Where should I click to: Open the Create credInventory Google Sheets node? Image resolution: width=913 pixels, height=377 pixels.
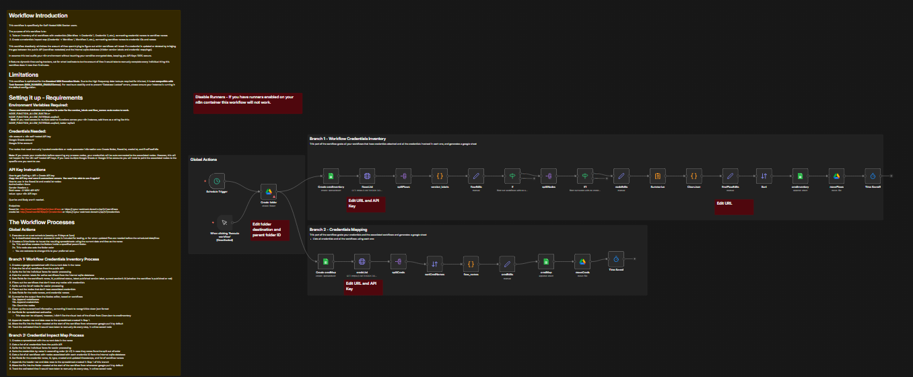pyautogui.click(x=330, y=176)
